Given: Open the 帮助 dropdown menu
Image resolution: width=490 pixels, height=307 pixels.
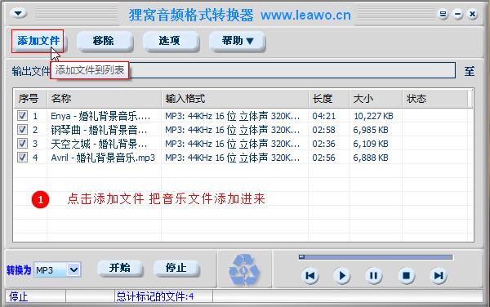Looking at the screenshot, I should point(238,41).
